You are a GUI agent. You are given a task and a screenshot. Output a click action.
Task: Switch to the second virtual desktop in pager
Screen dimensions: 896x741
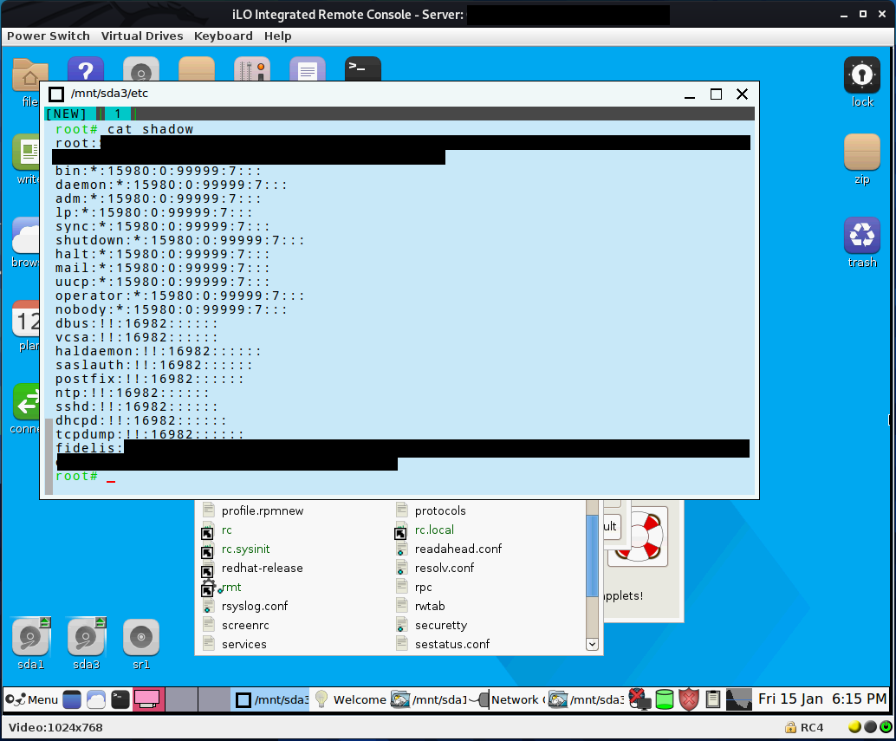(181, 699)
